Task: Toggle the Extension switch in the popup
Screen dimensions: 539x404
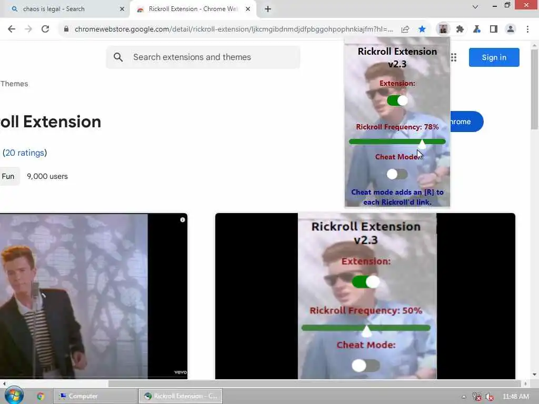Action: (397, 100)
